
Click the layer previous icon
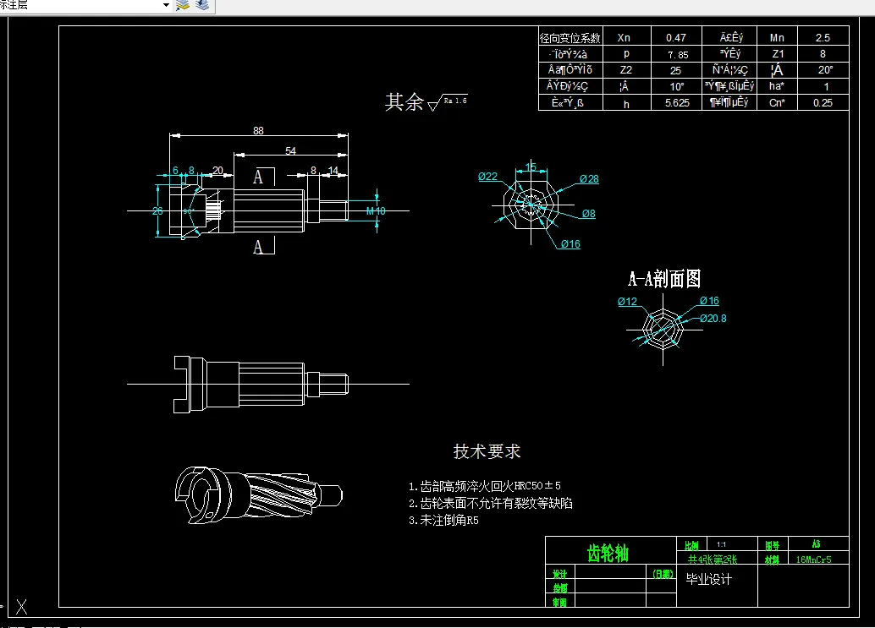[202, 5]
